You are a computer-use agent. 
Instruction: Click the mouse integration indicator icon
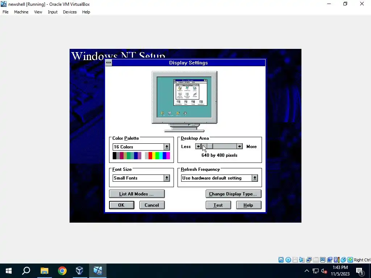343,260
